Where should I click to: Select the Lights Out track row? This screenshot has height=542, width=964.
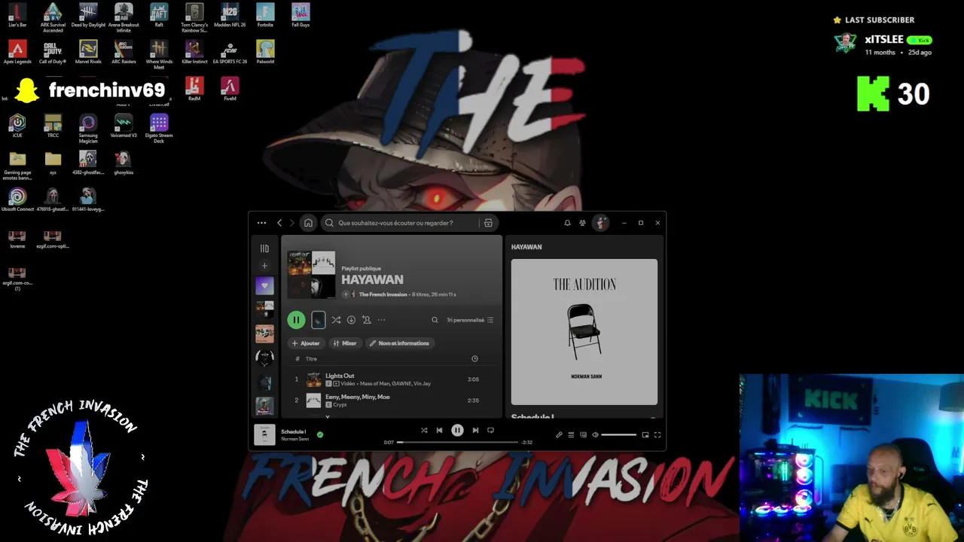pos(392,379)
